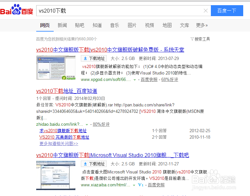Click the 2个回答 count text

(159, 137)
